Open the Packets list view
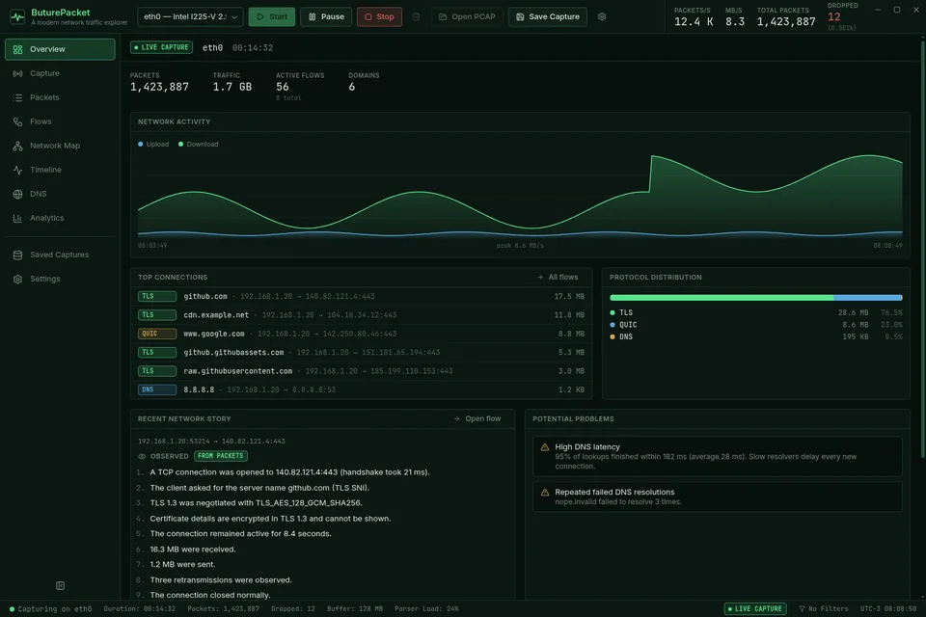 (60, 97)
